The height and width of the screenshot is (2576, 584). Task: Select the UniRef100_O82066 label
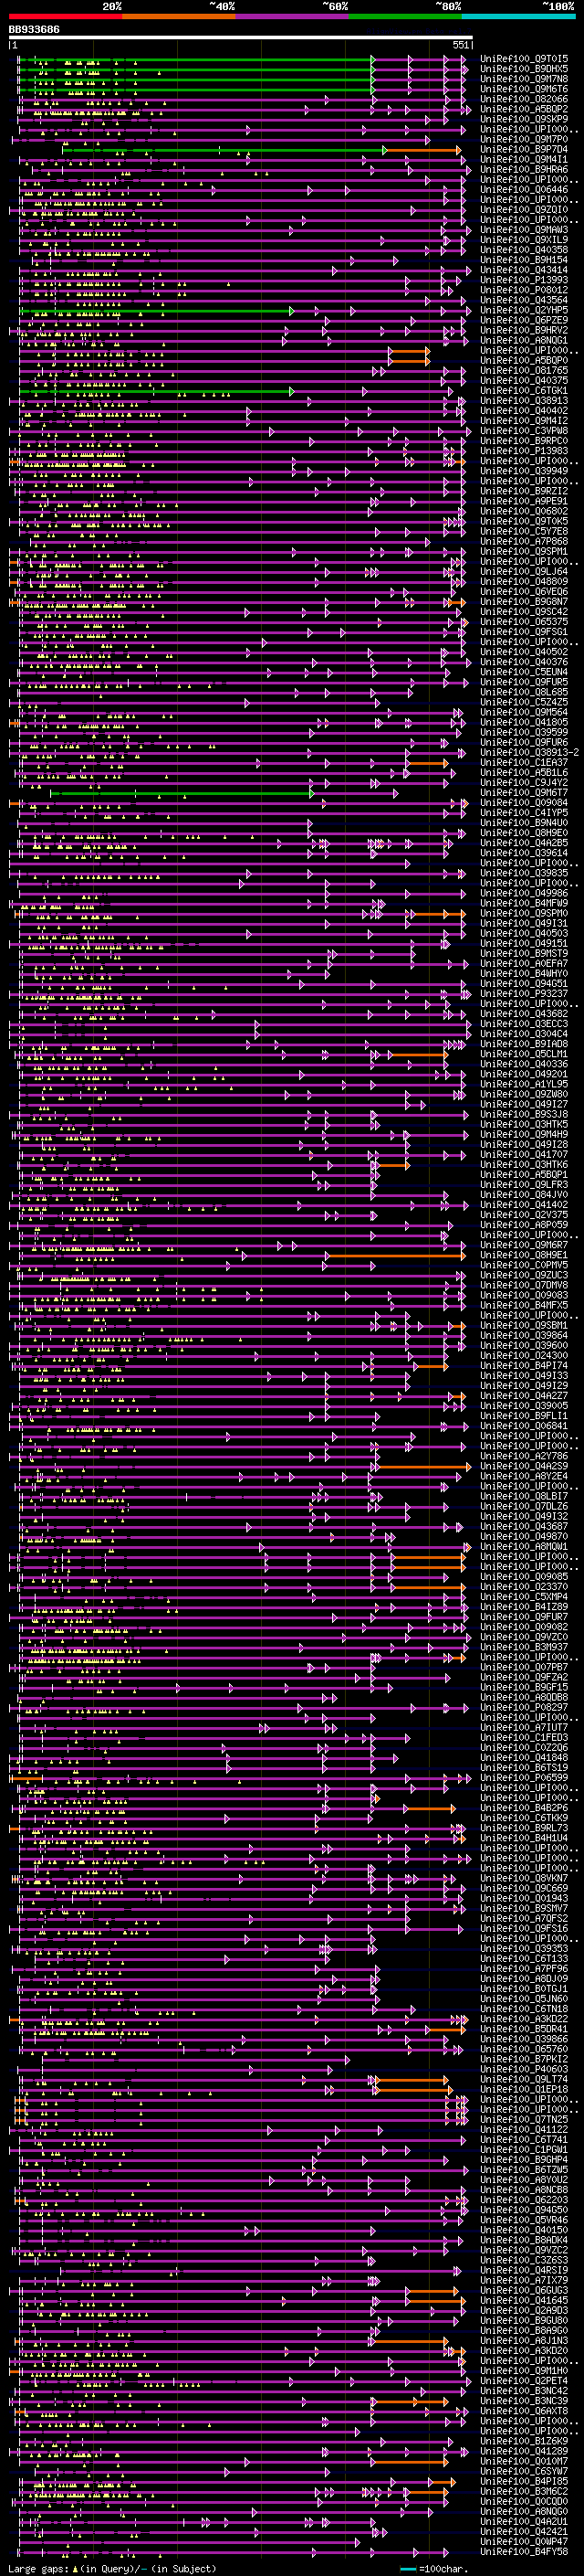[x=523, y=99]
